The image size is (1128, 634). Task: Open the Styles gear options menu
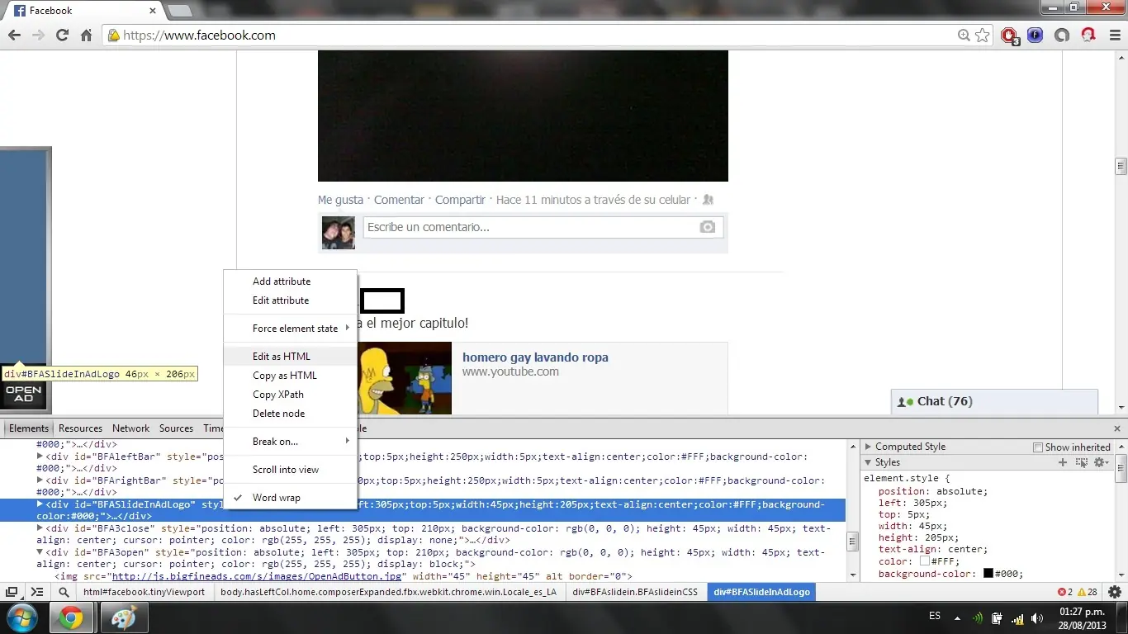[x=1101, y=462]
